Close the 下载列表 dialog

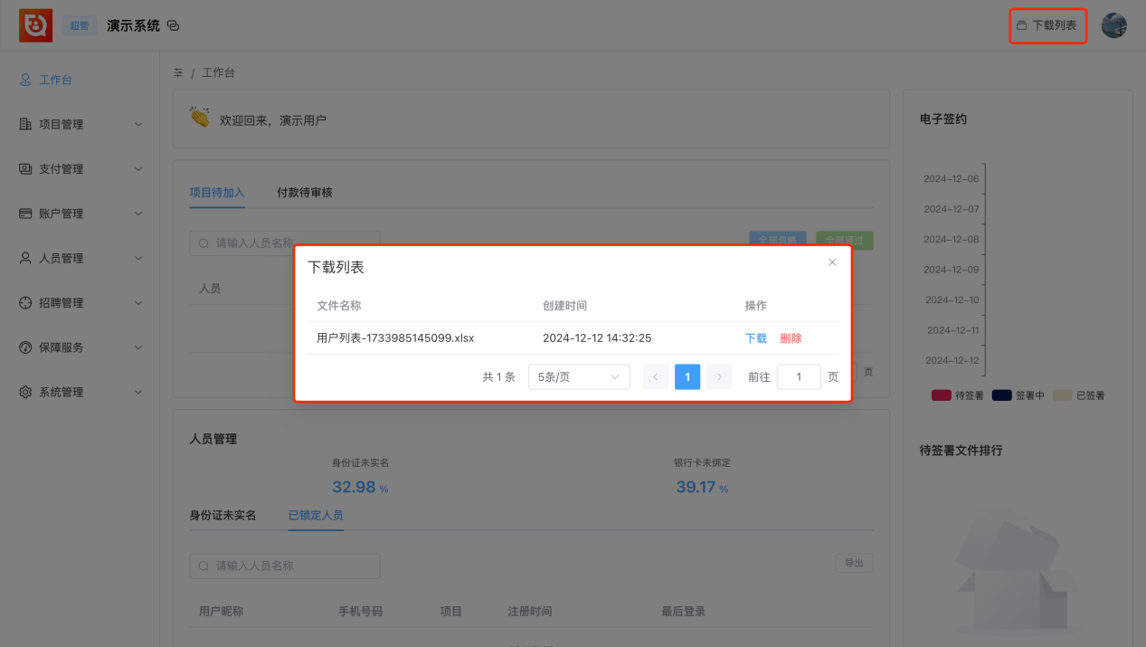pos(832,262)
